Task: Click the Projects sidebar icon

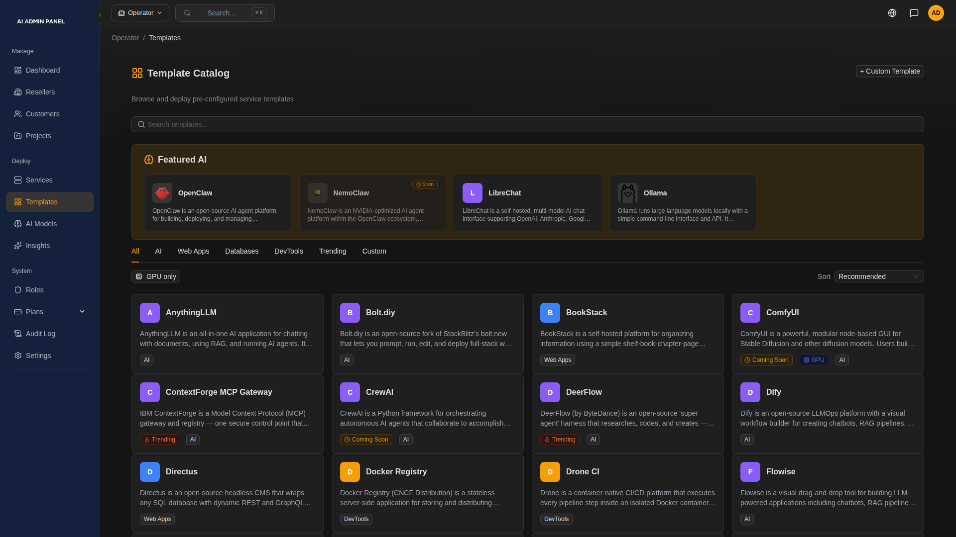Action: click(x=18, y=136)
